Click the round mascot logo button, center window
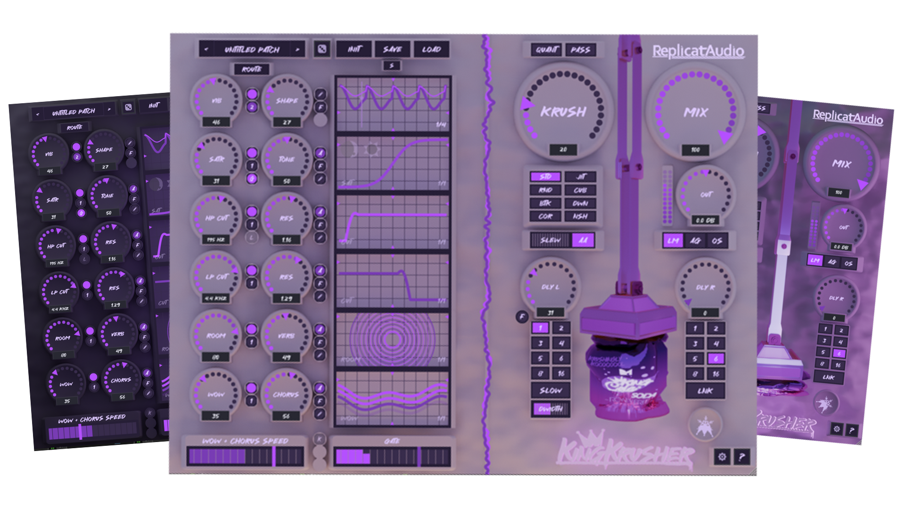The height and width of the screenshot is (509, 905). [705, 425]
